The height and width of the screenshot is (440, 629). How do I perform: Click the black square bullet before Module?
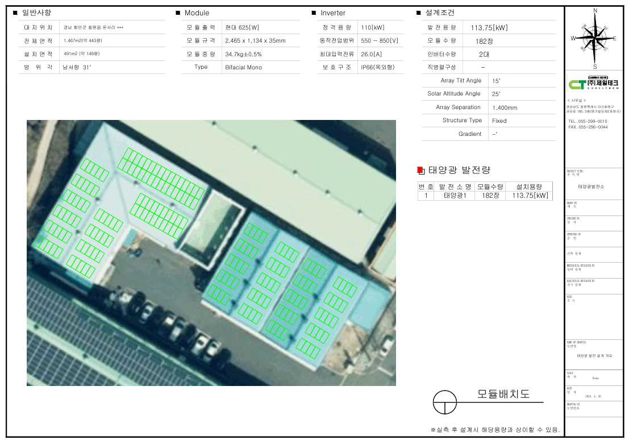point(178,13)
